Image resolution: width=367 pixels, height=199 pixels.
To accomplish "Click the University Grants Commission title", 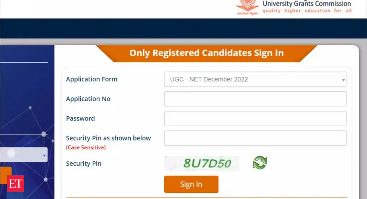I will point(307,4).
